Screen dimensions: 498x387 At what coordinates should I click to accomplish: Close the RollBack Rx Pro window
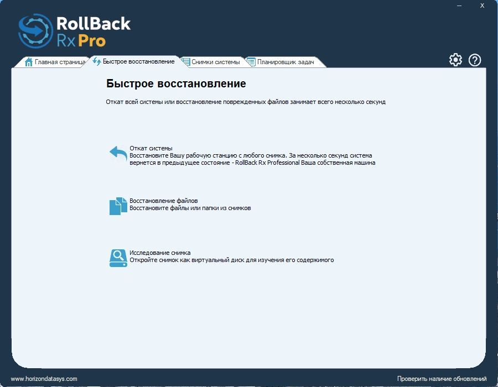482,6
